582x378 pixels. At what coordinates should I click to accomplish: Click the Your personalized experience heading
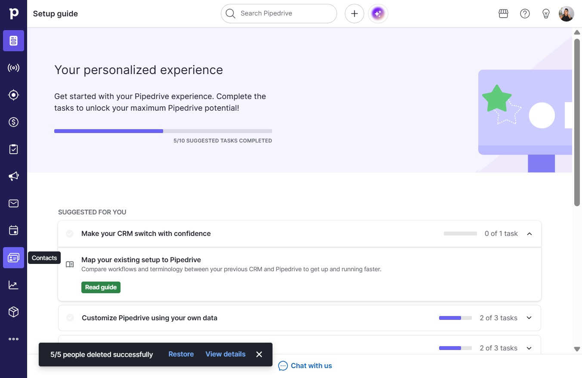[x=139, y=70]
